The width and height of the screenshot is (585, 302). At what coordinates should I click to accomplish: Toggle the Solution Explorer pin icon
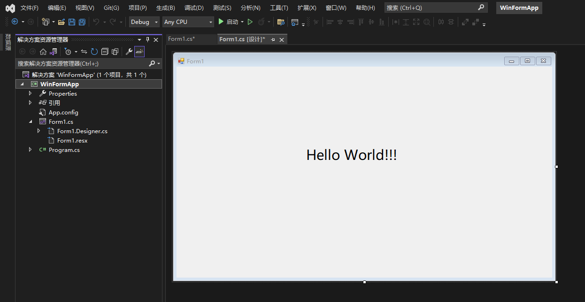(147, 40)
